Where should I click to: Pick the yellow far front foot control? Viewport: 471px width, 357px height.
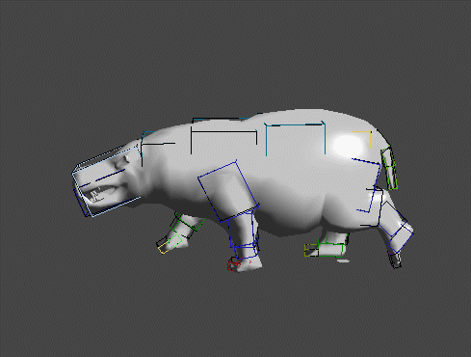[163, 248]
